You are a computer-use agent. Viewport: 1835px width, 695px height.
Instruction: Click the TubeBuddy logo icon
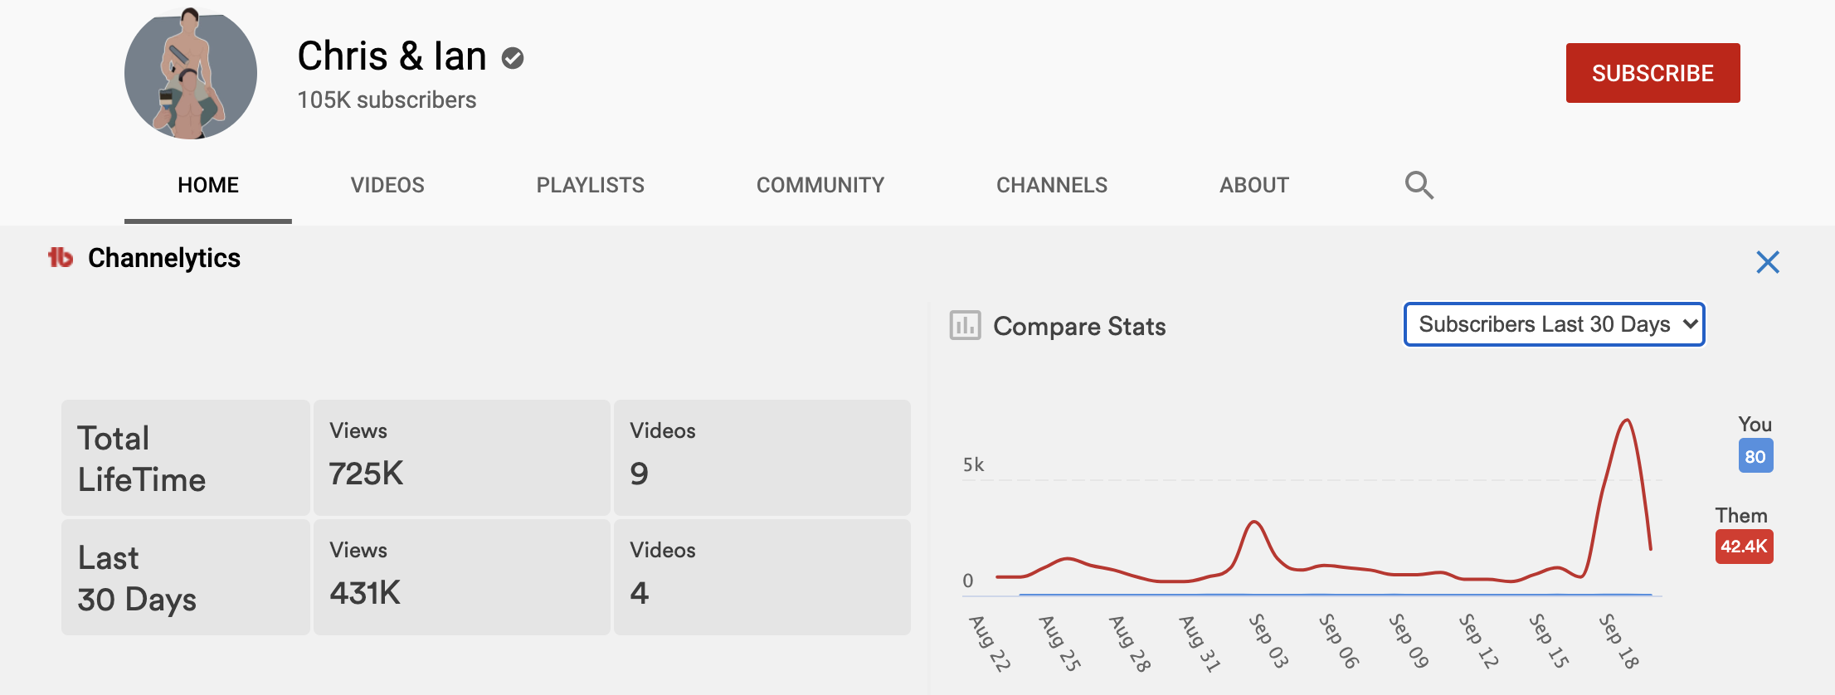point(61,258)
